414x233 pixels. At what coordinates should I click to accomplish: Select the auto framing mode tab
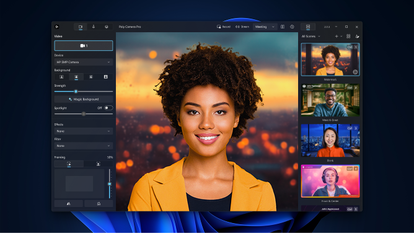(69, 164)
